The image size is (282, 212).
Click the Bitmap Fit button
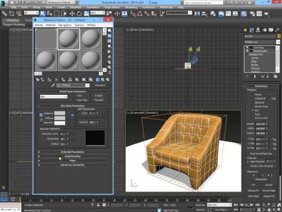click(x=253, y=191)
